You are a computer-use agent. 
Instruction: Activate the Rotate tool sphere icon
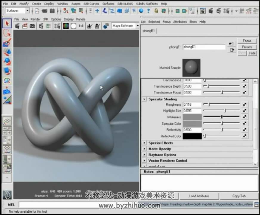tap(7, 62)
